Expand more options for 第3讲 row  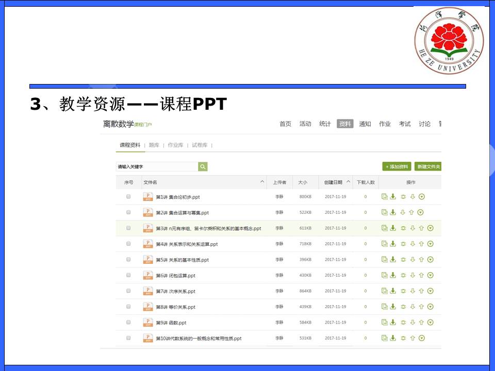click(431, 228)
